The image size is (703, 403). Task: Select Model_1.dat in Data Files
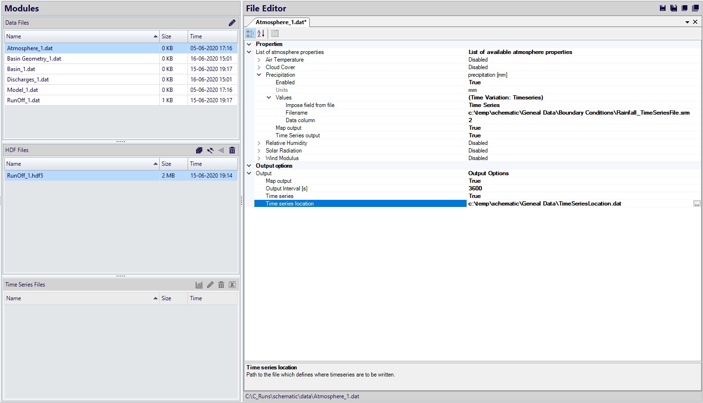coord(121,90)
